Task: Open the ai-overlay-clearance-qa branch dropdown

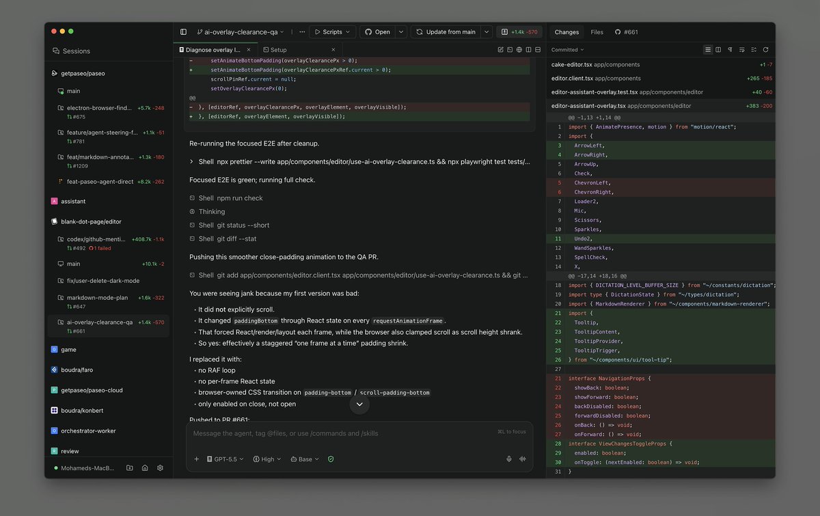Action: (x=241, y=32)
